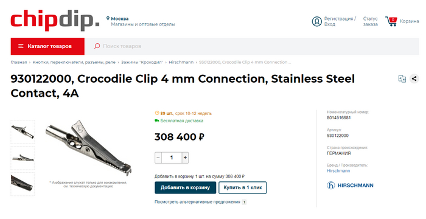Open the Зажимы "Крокодил" breadcrumb link
426x219 pixels.
pos(142,62)
